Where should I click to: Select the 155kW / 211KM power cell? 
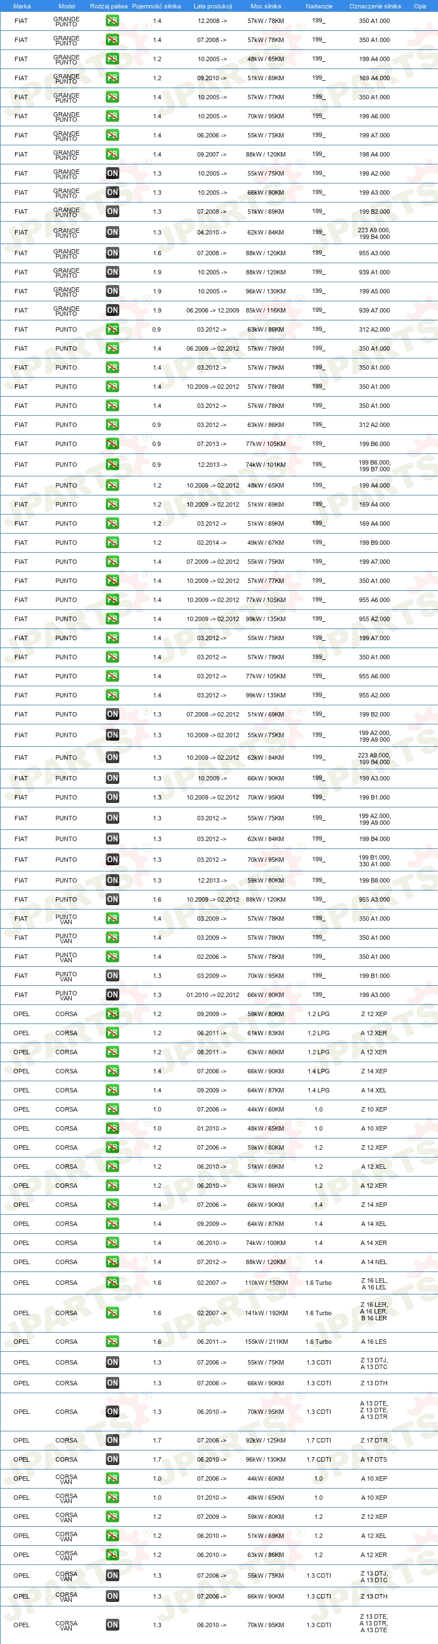266,1342
